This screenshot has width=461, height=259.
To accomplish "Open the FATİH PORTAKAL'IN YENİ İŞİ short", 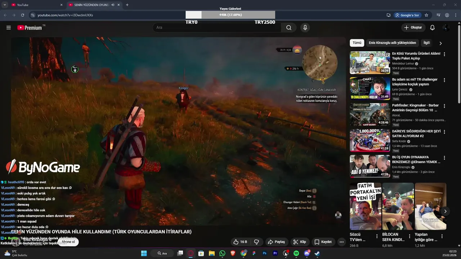I will click(365, 206).
